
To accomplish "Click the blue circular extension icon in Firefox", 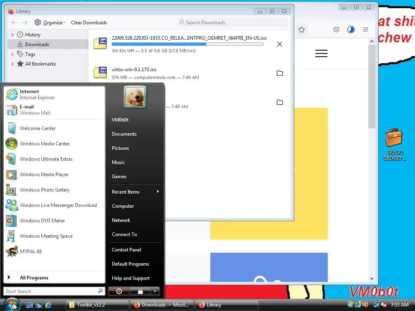I will tap(351, 30).
